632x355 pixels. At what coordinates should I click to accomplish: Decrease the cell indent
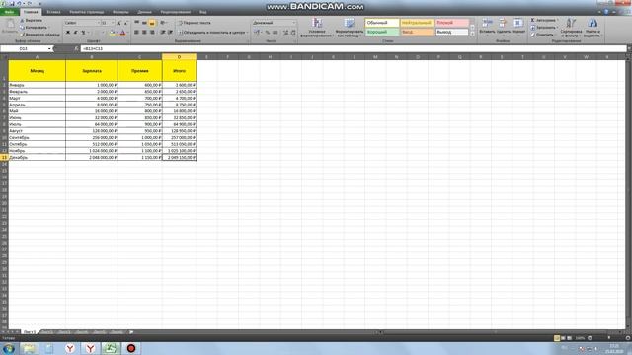[x=163, y=33]
